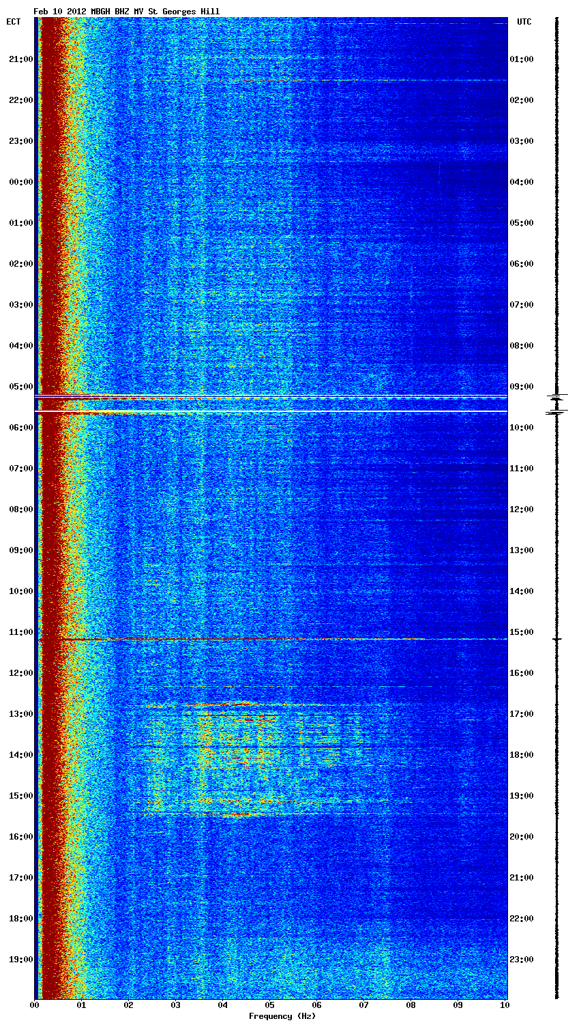This screenshot has height=1023, width=581.
Task: Click the 19:00 label on the UTC axis
Action: (522, 796)
